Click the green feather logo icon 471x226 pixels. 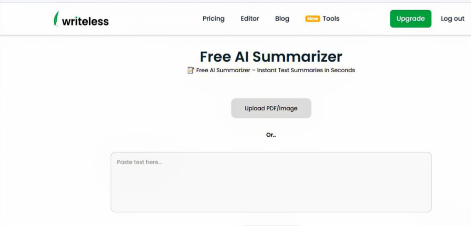coord(57,19)
